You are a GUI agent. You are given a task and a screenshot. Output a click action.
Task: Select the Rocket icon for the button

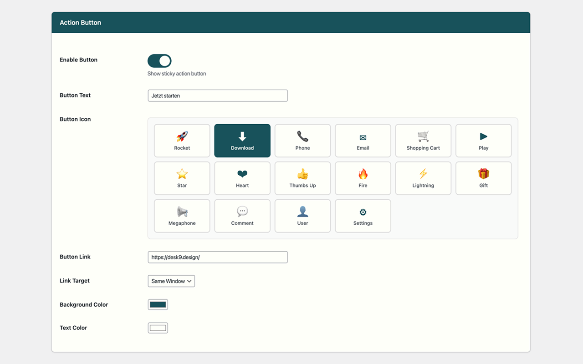182,140
